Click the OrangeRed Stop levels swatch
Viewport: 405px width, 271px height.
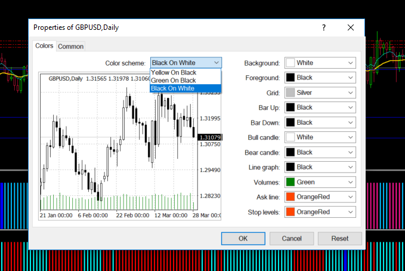(x=290, y=212)
